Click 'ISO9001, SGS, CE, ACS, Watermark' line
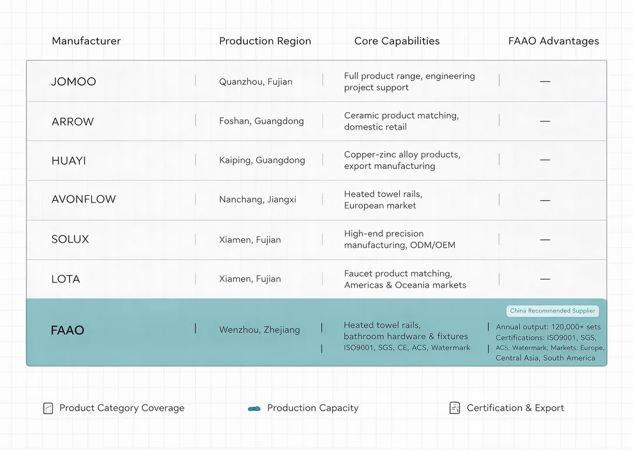Viewport: 633px width, 450px height. (407, 348)
